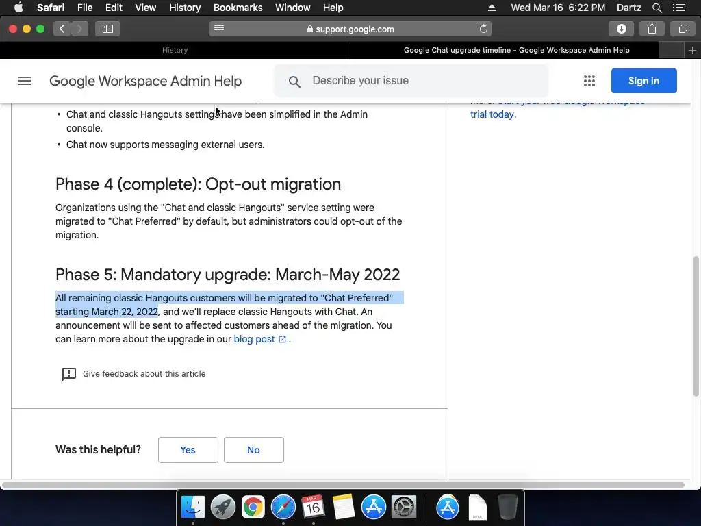The image size is (701, 526).
Task: Open Safari downloads
Action: click(621, 29)
